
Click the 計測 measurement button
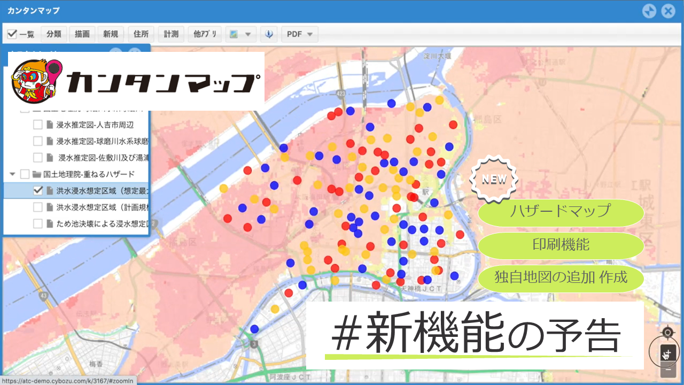pos(171,34)
